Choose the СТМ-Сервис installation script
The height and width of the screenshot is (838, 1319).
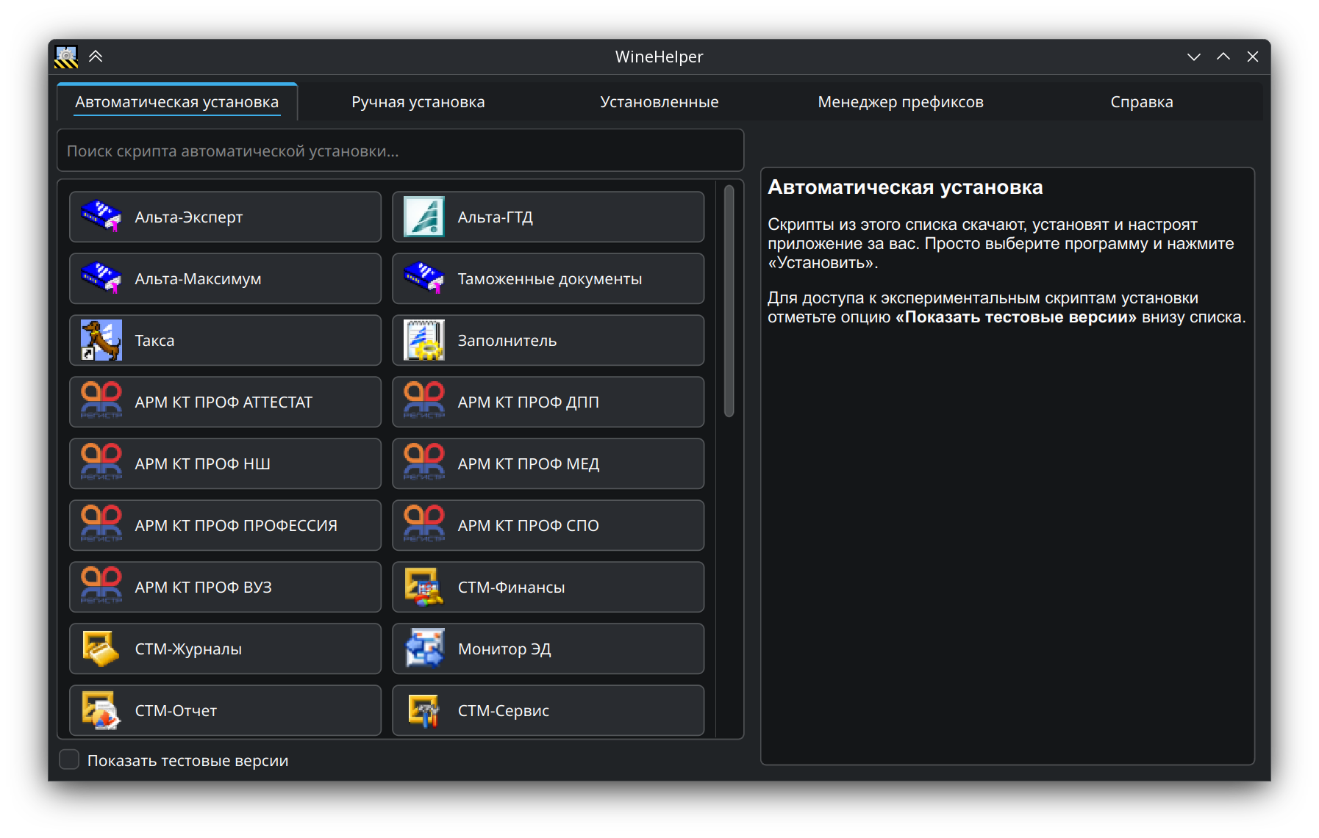coord(548,710)
